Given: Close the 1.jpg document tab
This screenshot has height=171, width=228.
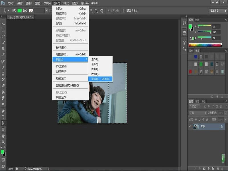Looking at the screenshot, I should pos(32,17).
